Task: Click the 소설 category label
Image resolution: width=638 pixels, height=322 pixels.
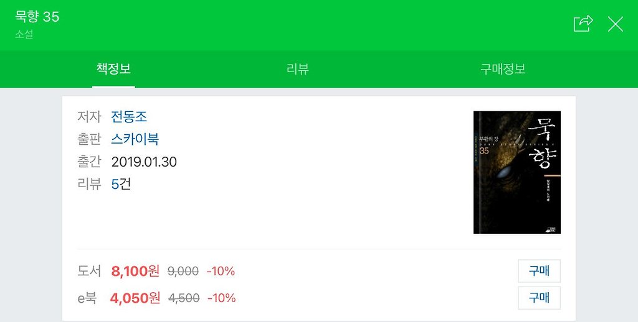Action: (24, 35)
